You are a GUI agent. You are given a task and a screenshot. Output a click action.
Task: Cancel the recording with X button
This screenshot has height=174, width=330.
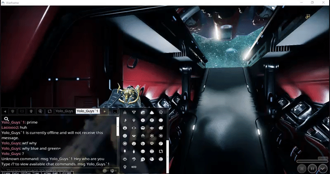tap(302, 168)
